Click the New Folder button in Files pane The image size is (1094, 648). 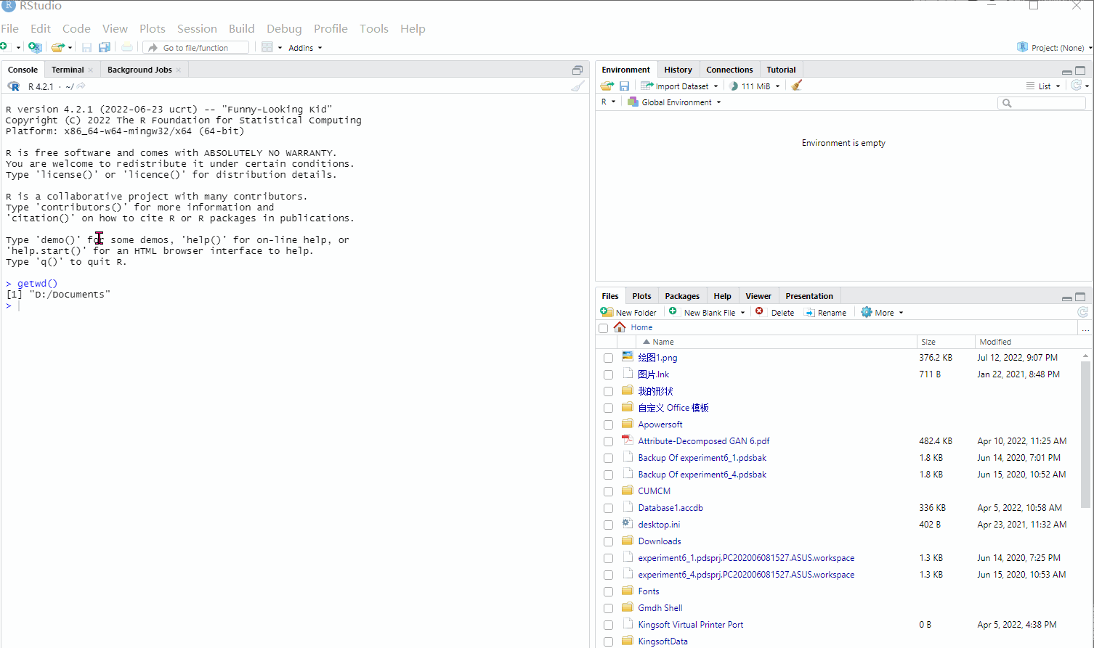[629, 312]
